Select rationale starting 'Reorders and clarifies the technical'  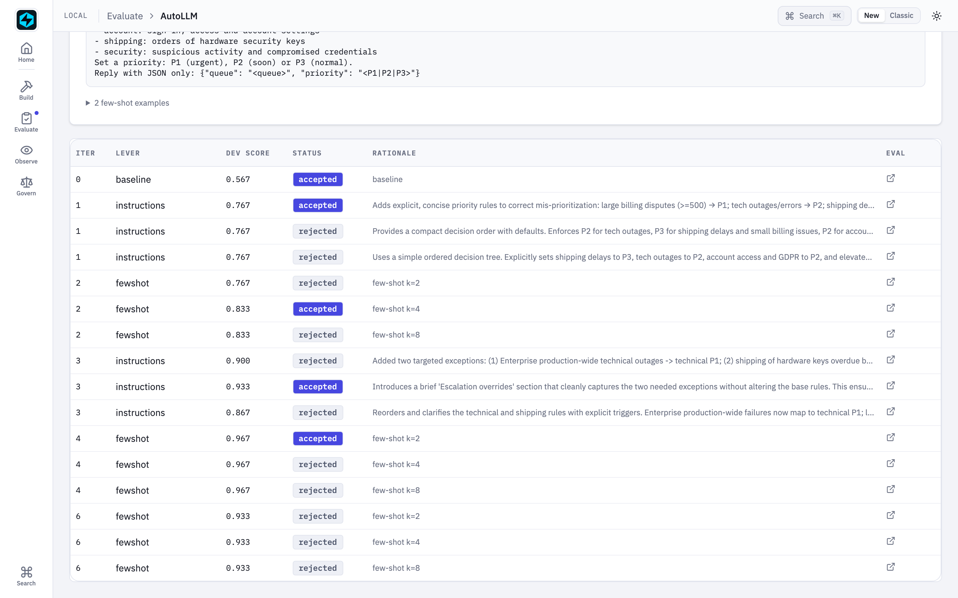(623, 413)
